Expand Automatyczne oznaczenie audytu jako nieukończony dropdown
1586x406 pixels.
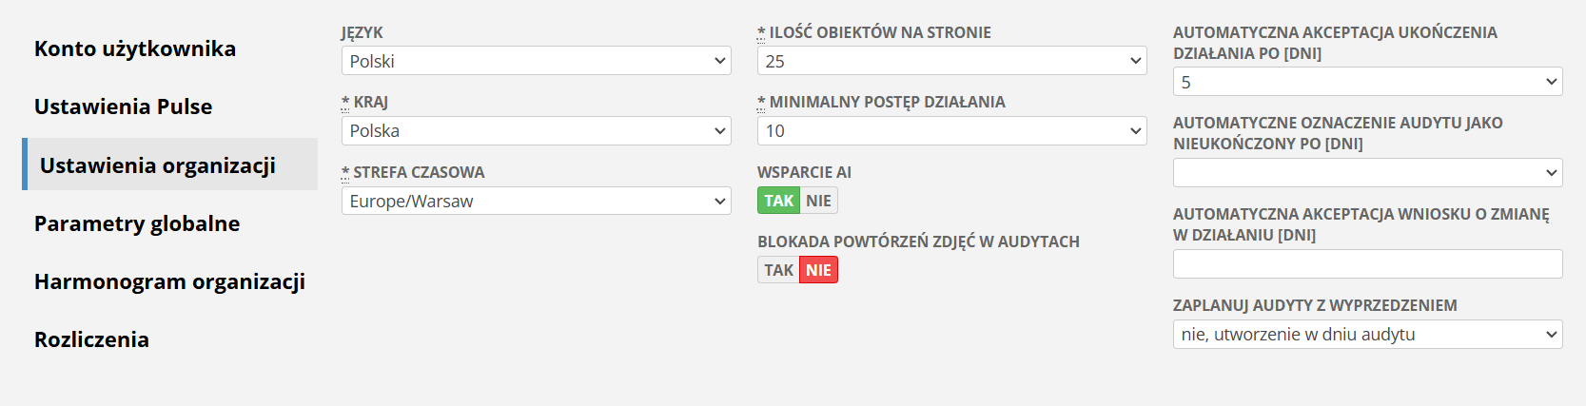[1367, 172]
